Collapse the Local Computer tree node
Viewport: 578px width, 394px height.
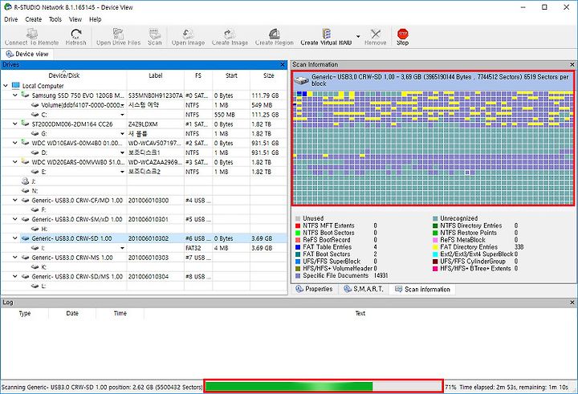point(6,86)
